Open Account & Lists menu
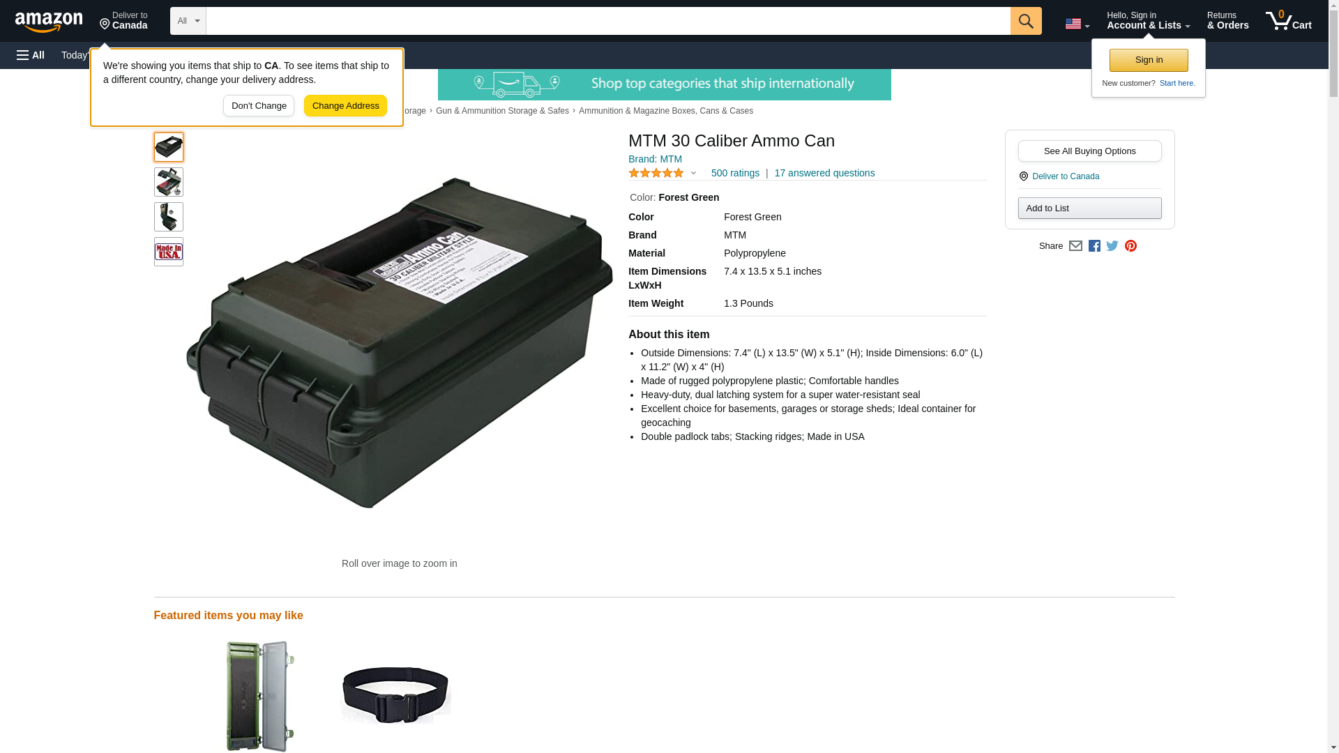This screenshot has height=753, width=1339. [x=1148, y=21]
